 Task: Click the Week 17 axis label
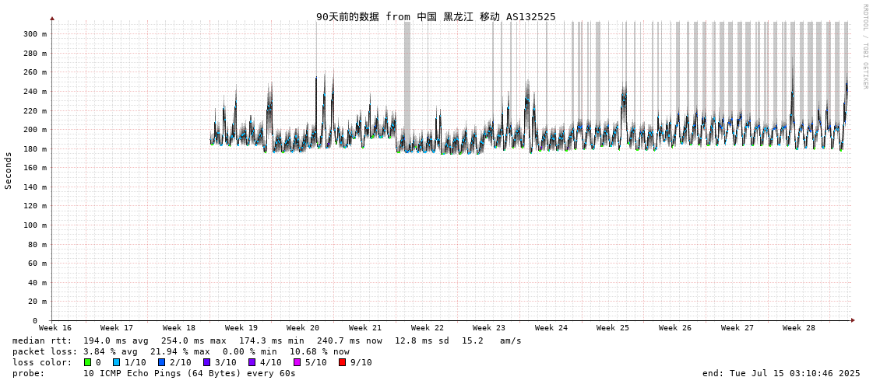click(x=117, y=328)
